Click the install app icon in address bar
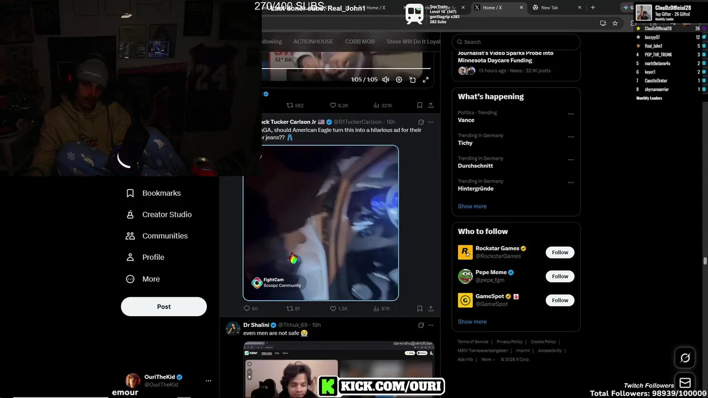 tap(603, 23)
